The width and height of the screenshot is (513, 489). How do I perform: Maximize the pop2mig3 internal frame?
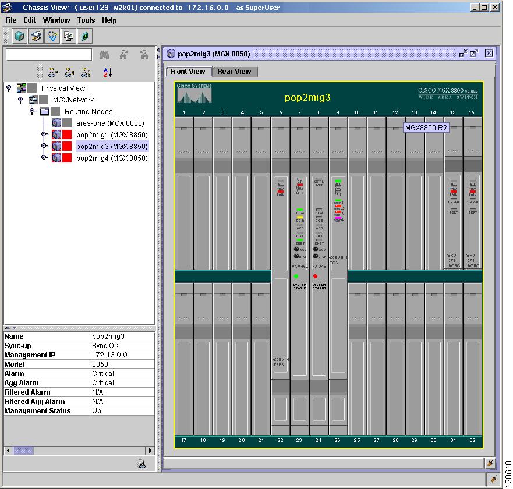[474, 54]
